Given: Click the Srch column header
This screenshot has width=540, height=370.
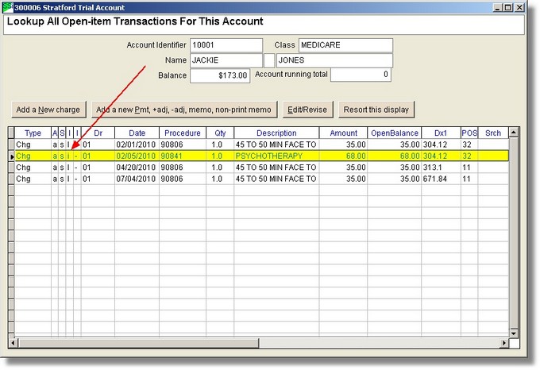Looking at the screenshot, I should (x=493, y=133).
